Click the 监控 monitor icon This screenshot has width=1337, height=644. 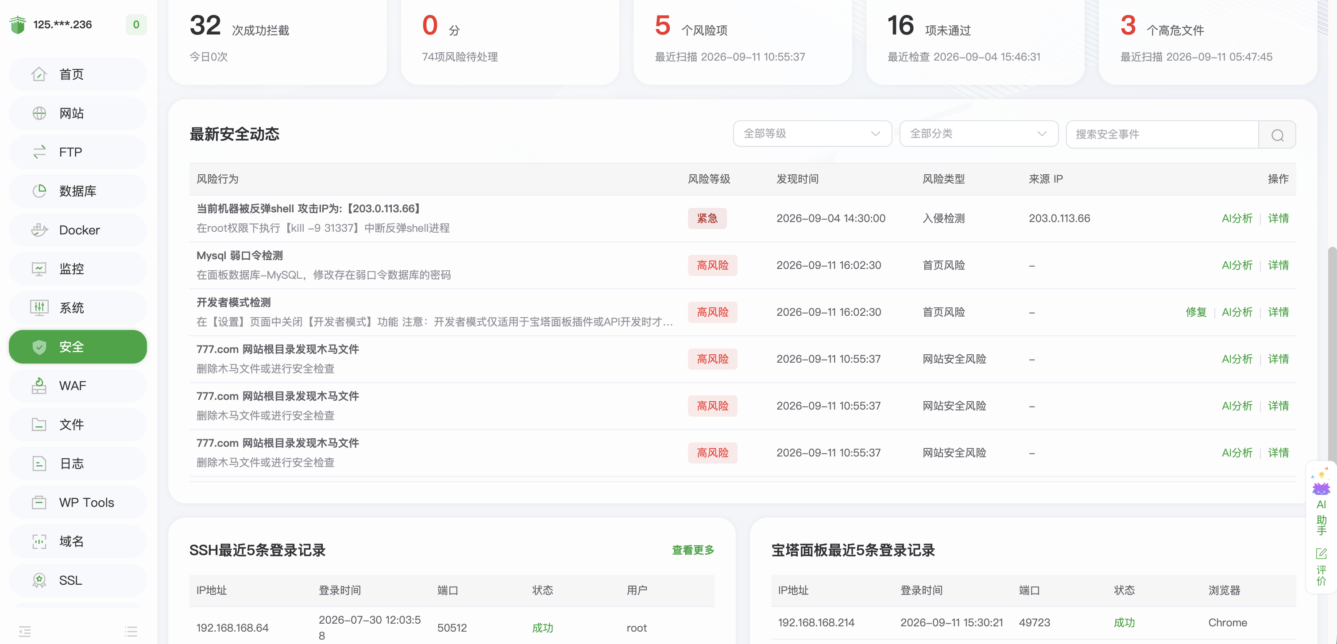point(39,268)
